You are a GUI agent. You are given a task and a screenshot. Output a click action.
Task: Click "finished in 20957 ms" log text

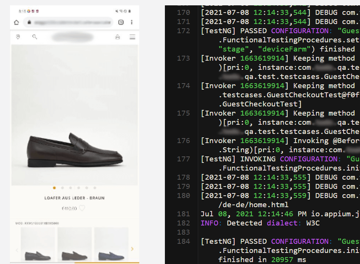pyautogui.click(x=262, y=260)
